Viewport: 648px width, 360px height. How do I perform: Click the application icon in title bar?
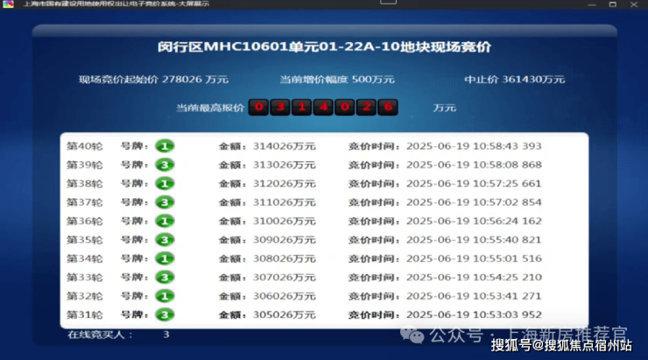(x=8, y=4)
